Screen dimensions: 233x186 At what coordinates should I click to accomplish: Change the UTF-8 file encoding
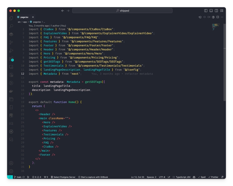point(162,177)
